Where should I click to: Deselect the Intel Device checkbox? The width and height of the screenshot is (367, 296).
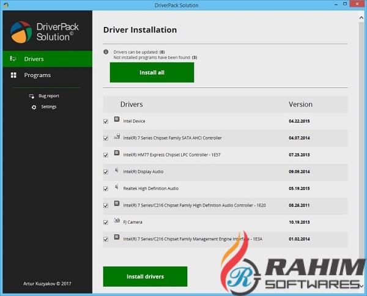106,121
